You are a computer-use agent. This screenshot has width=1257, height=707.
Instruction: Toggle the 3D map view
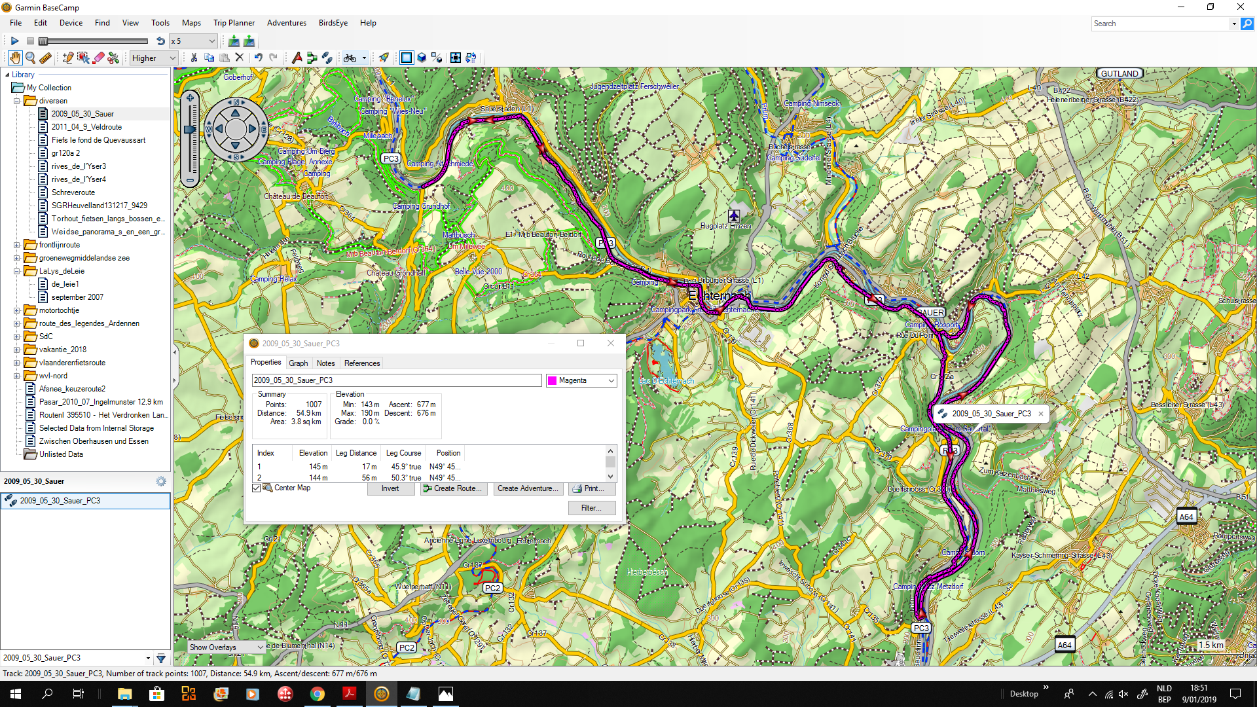[422, 58]
